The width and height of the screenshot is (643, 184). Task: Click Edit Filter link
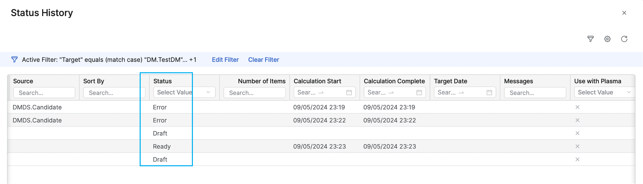click(225, 60)
